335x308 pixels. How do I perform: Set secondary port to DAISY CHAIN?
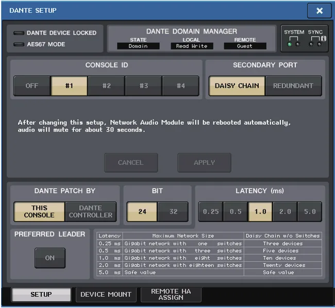[237, 86]
